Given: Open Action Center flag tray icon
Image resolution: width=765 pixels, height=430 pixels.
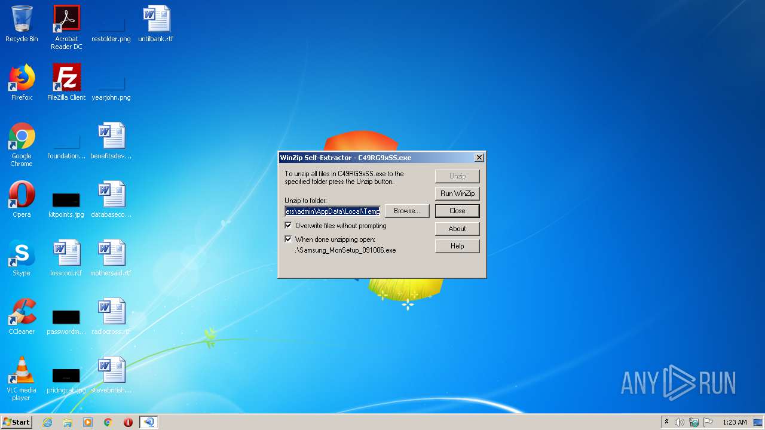Looking at the screenshot, I should [x=708, y=422].
